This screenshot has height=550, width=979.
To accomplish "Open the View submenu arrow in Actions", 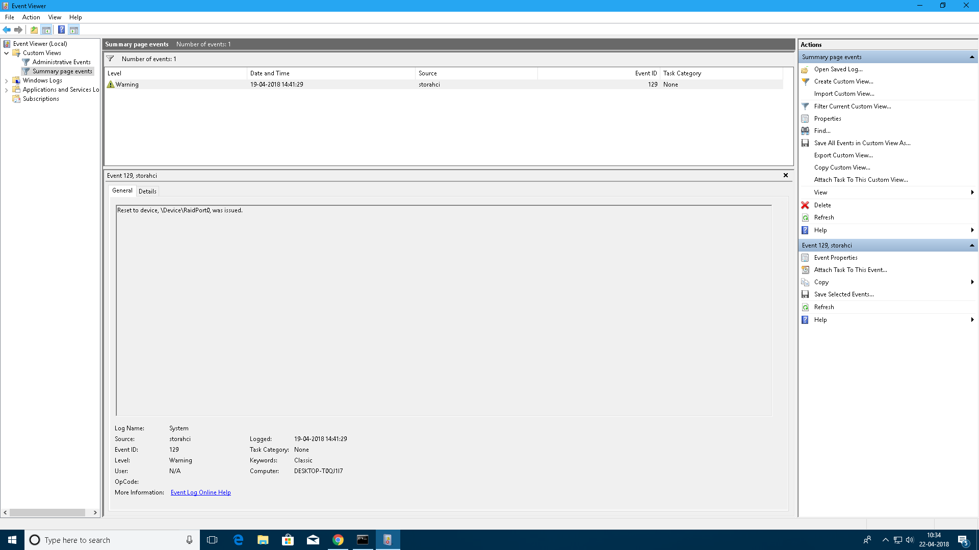I will (x=972, y=193).
